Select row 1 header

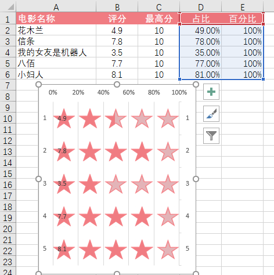(8, 19)
